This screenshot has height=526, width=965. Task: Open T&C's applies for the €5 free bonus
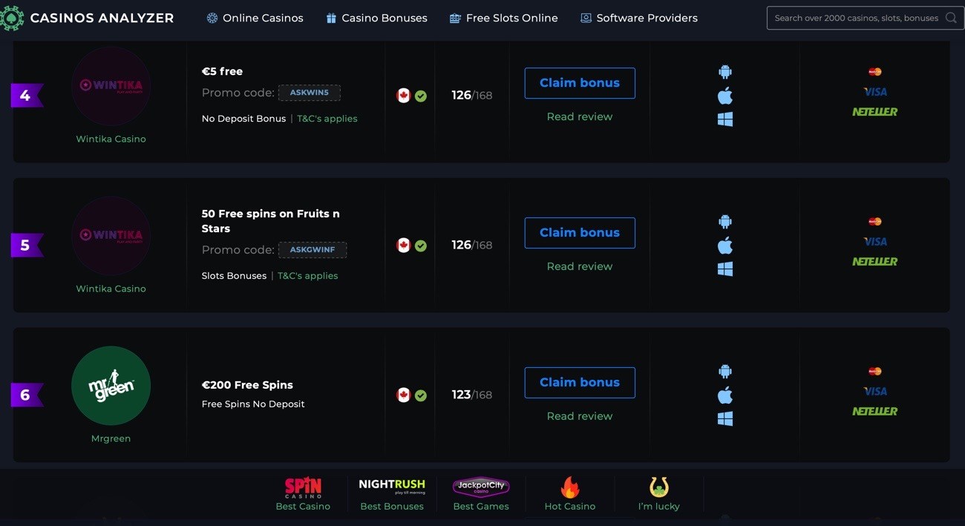[327, 119]
